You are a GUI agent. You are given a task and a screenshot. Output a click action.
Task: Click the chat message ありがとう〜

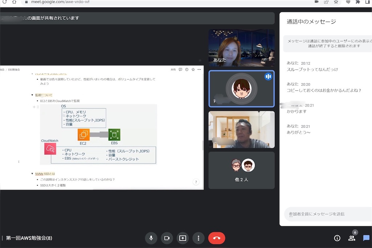pyautogui.click(x=299, y=132)
